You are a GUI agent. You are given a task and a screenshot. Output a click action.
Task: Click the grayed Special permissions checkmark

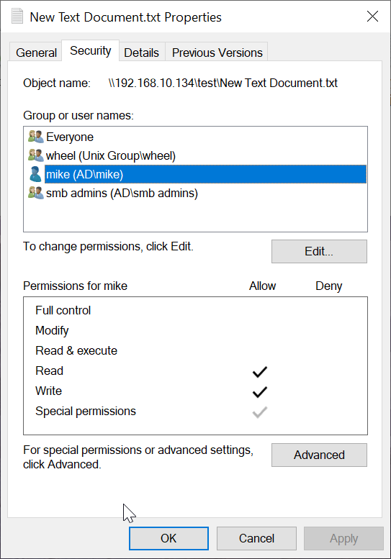pyautogui.click(x=260, y=412)
